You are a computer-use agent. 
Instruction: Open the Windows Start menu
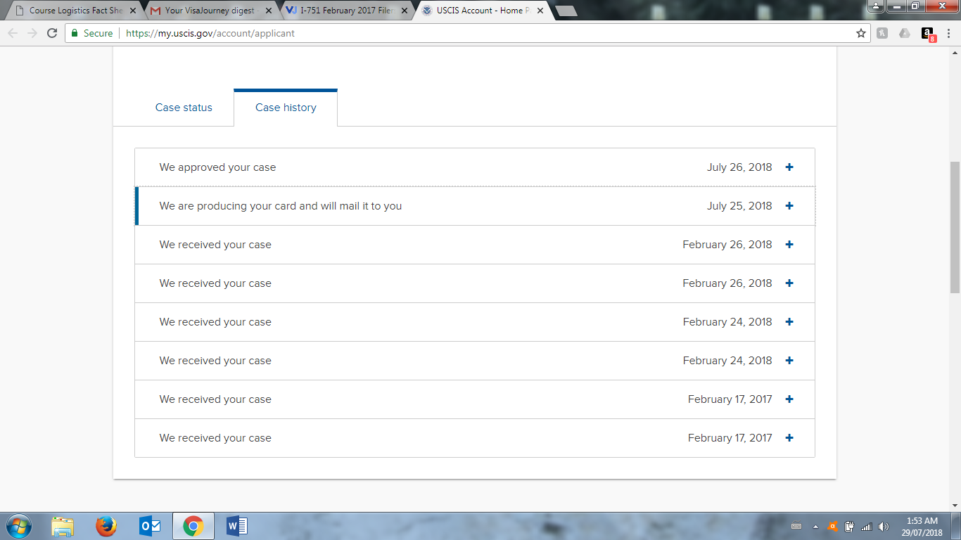click(x=18, y=526)
